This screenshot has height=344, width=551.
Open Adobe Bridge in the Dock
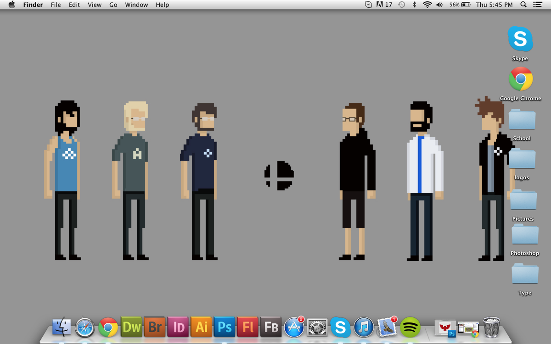[x=155, y=327]
